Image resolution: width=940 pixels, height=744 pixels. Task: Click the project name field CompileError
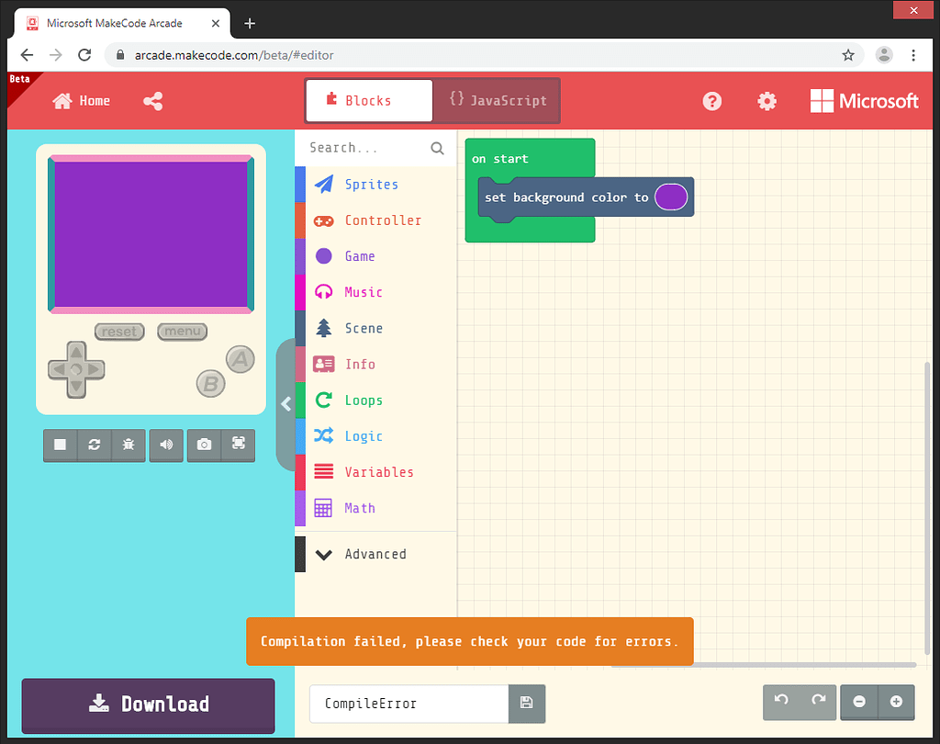[408, 704]
